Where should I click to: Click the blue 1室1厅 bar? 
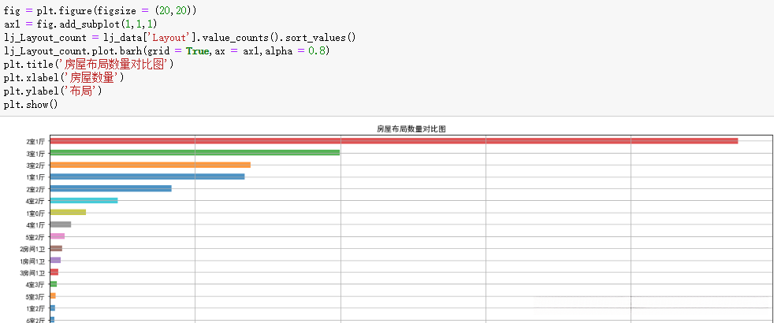(x=147, y=176)
